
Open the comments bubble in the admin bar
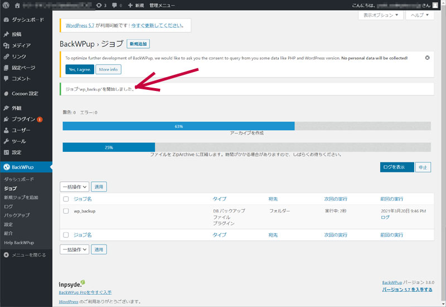117,5
